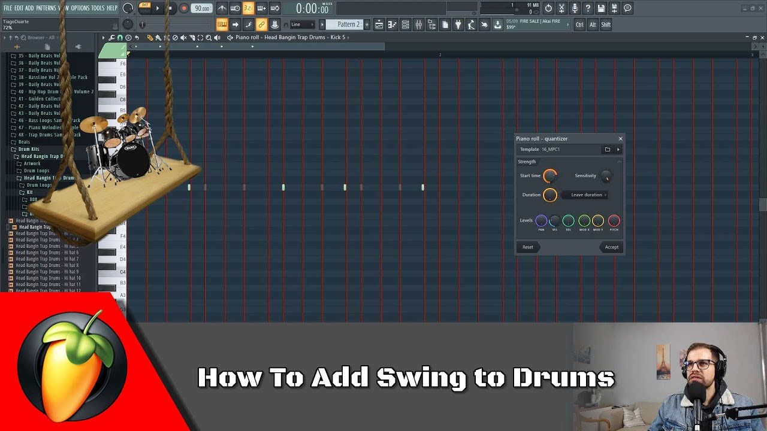
Task: Open the Leave duration dropdown
Action: (x=585, y=195)
